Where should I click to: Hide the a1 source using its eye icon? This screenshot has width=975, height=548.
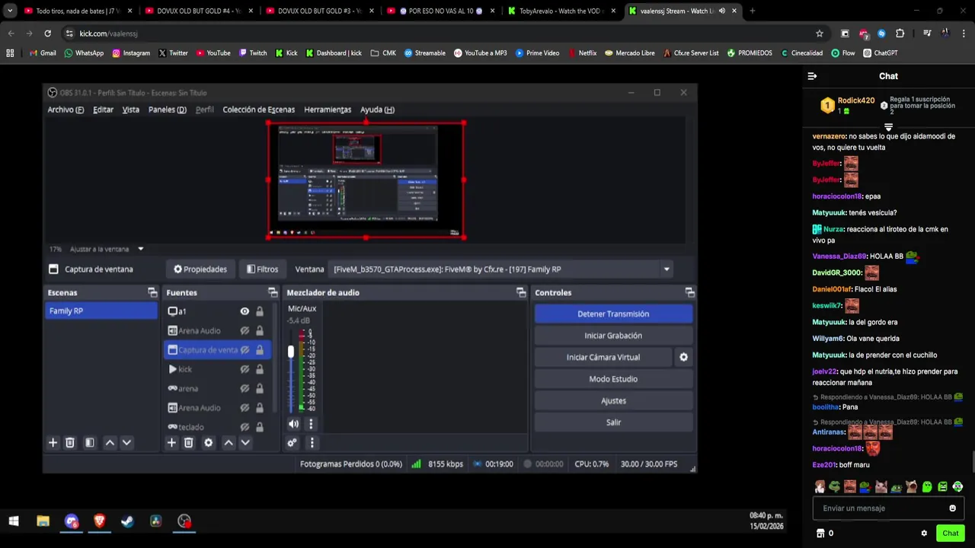[245, 311]
